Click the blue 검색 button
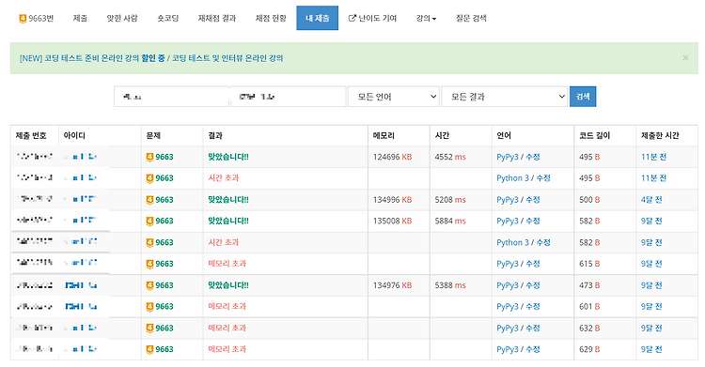 583,97
